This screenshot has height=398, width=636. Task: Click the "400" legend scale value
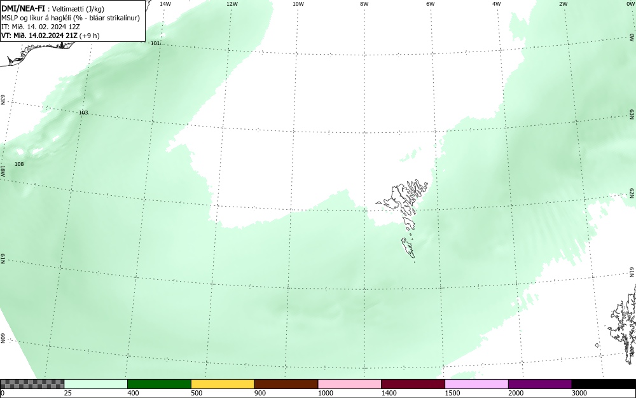133,393
